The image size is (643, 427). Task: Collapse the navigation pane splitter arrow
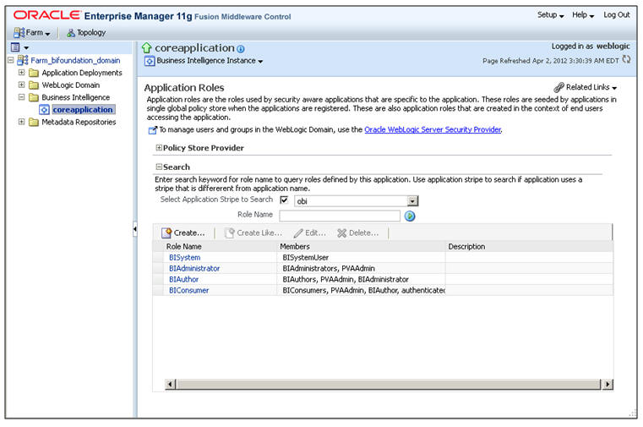(134, 229)
